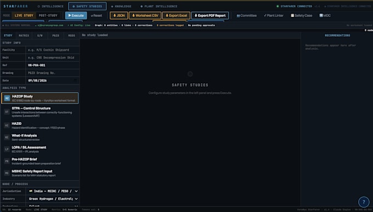The height and width of the screenshot is (212, 373).
Task: Switch mode to LIVE STUDY
Action: pyautogui.click(x=24, y=15)
